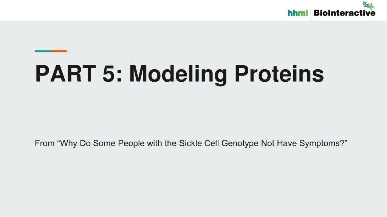
Task: Click the word "People" in the subtitle
Action: 131,144
